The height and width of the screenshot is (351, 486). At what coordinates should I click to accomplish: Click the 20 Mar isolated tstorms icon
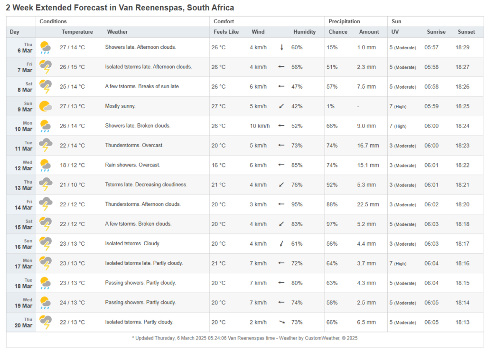click(46, 322)
